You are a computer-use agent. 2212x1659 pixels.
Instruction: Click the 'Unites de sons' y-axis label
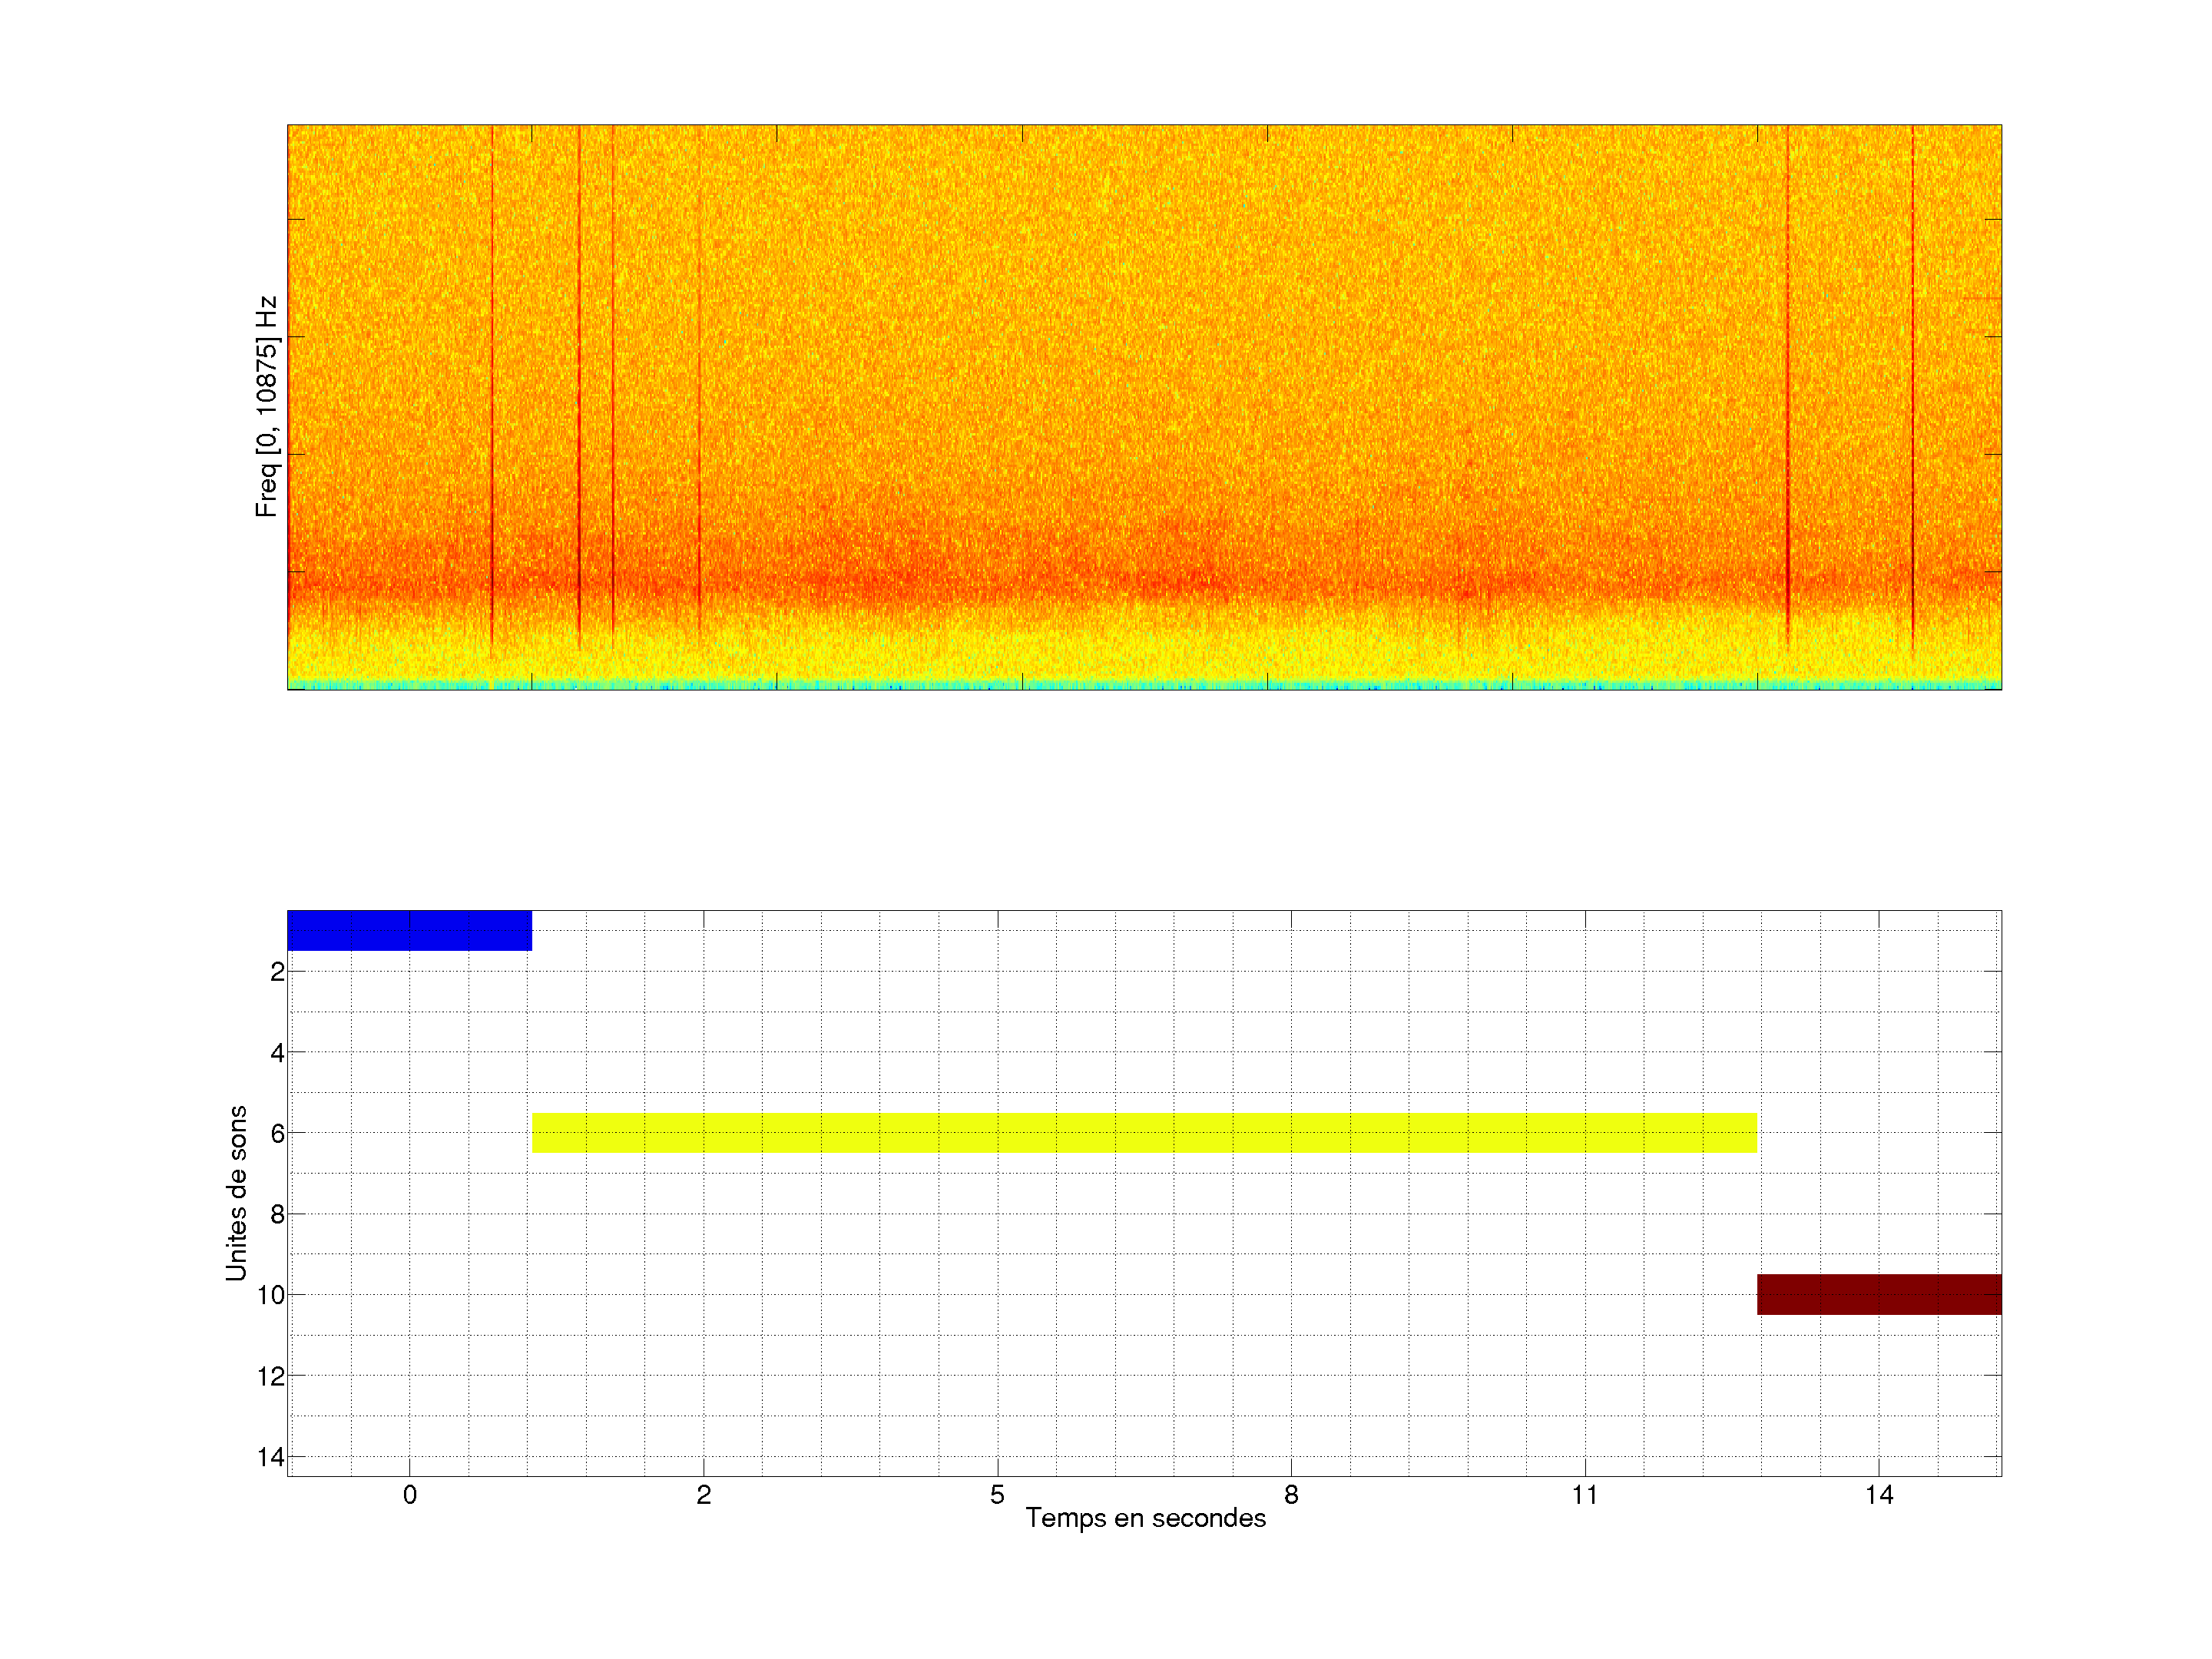tap(236, 1193)
